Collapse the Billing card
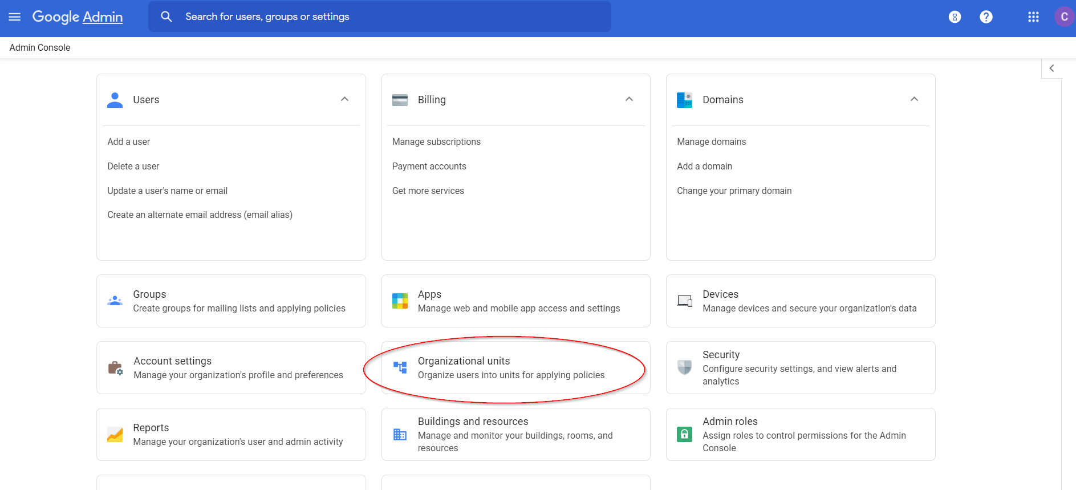This screenshot has width=1076, height=490. coord(629,99)
